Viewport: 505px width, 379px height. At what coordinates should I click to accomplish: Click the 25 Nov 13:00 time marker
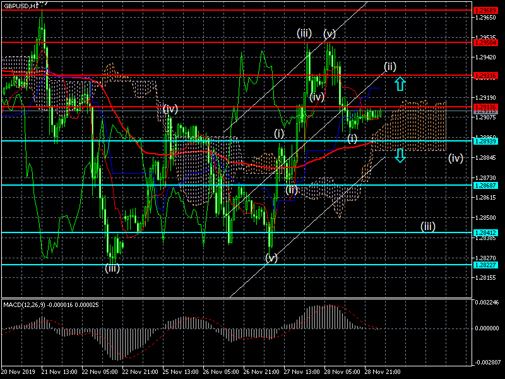tap(181, 371)
